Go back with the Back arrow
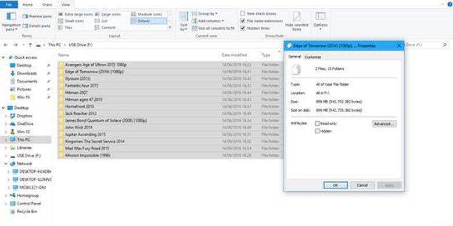This screenshot has width=453, height=226. [x=6, y=45]
